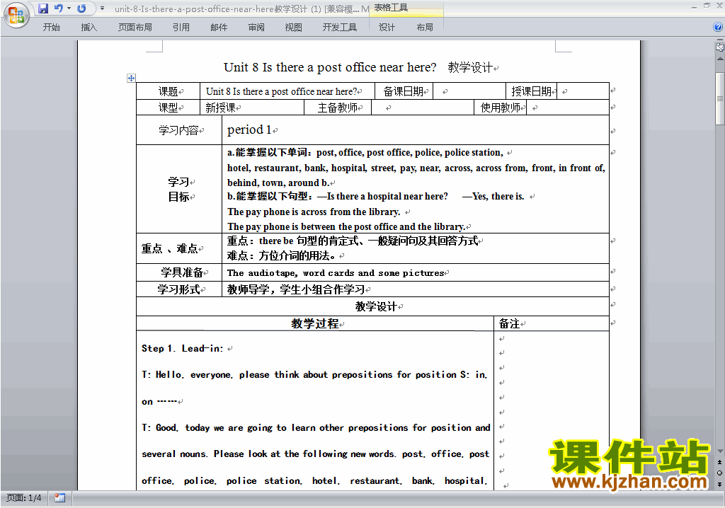
Task: Restore down the Word window
Action: pyautogui.click(x=707, y=6)
